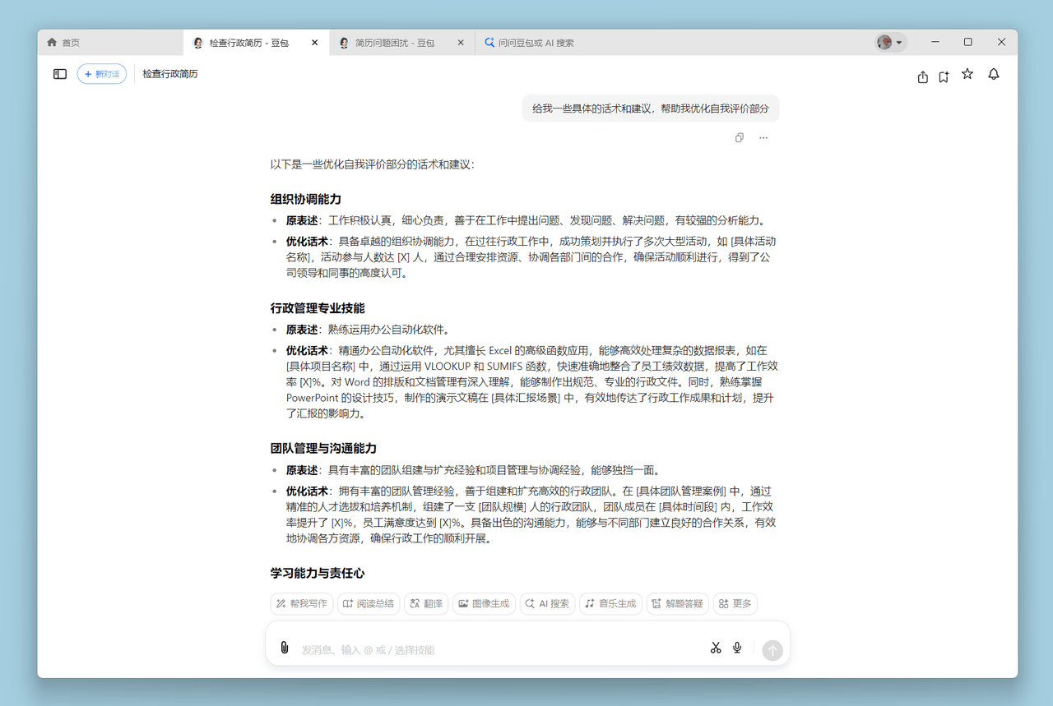Screen dimensions: 1053x706
Task: Open the 首页 home tab
Action: click(71, 43)
